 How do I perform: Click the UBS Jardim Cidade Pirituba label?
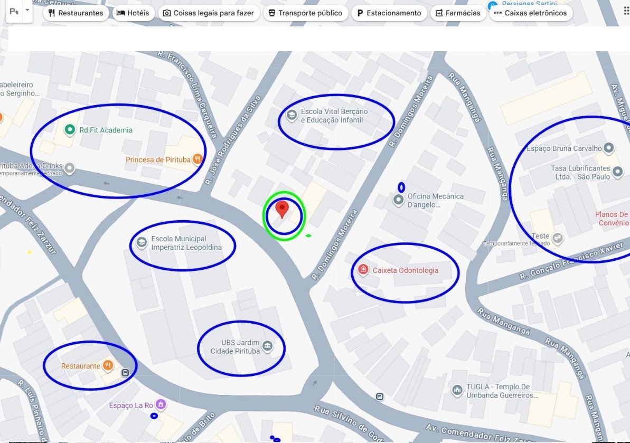pos(236,346)
